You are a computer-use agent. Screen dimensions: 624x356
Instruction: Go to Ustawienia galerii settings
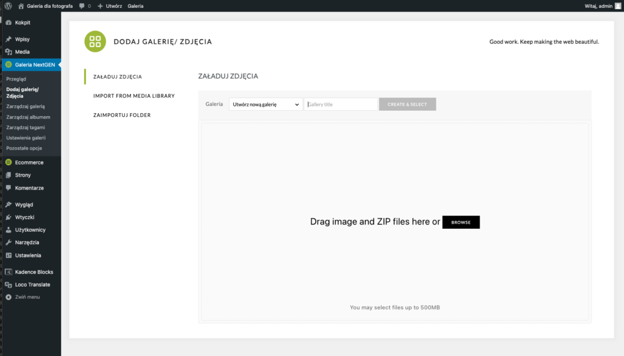(x=26, y=138)
